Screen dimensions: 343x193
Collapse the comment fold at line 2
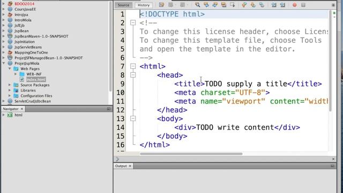pos(133,23)
